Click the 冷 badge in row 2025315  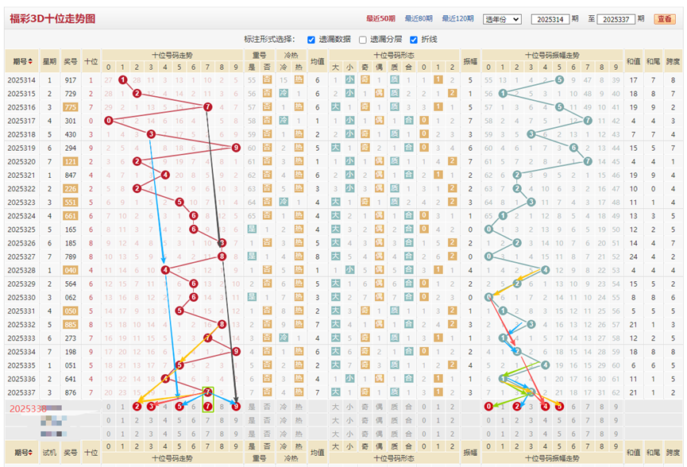284,93
